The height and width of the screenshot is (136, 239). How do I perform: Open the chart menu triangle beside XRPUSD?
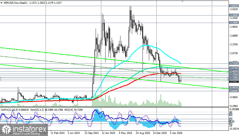point(1,3)
